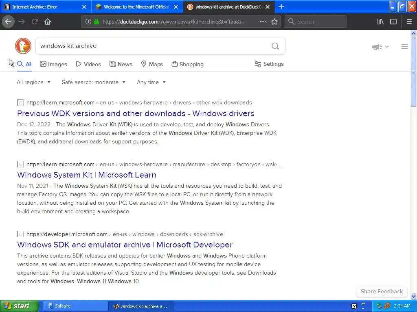Screen dimensions: 417x312
Task: Switch to Images results
Action: tap(53, 64)
